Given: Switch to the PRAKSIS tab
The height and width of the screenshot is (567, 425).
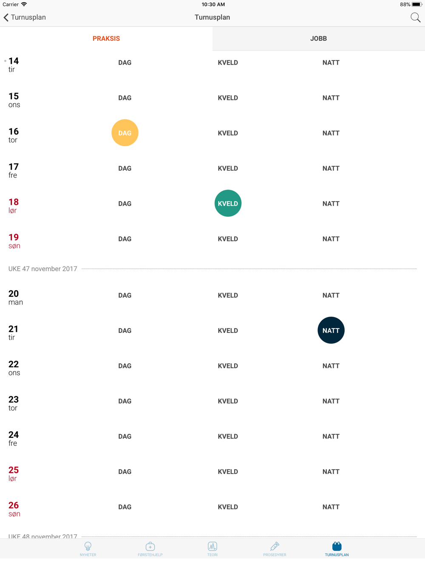Looking at the screenshot, I should click(106, 39).
